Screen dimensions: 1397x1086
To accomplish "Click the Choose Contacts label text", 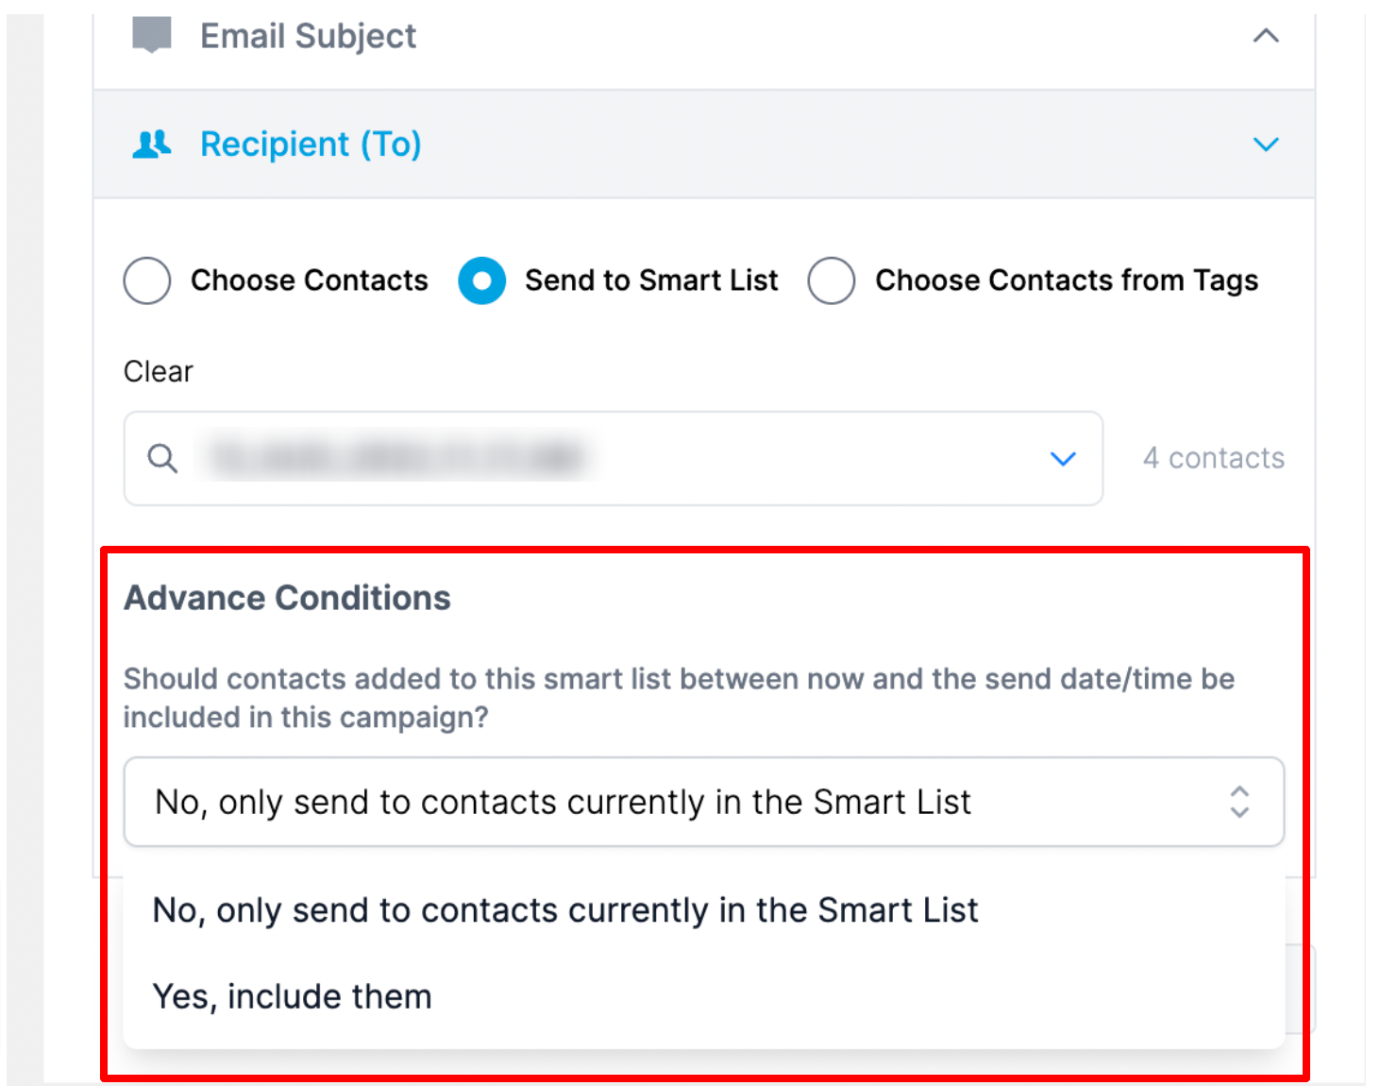I will point(310,280).
